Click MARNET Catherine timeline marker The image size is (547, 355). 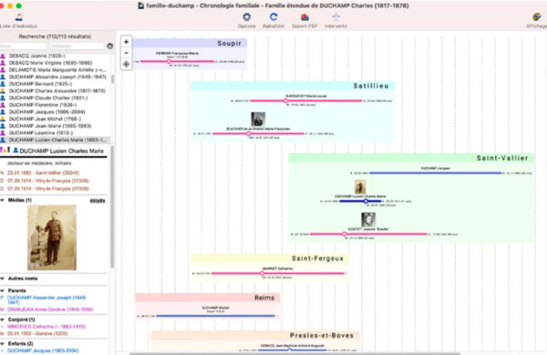pyautogui.click(x=262, y=273)
